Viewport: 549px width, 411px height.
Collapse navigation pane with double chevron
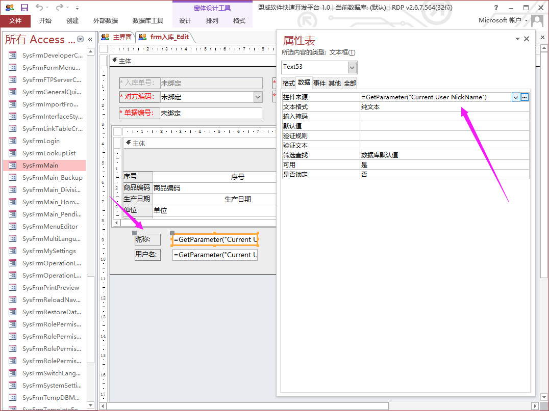tap(90, 40)
